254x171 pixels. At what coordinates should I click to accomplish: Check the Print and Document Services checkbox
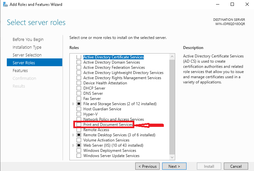tap(79, 125)
